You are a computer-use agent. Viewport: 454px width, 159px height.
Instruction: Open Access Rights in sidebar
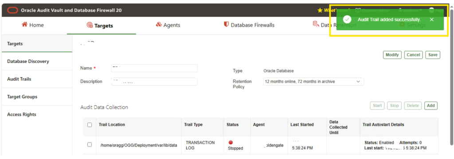tap(37, 114)
